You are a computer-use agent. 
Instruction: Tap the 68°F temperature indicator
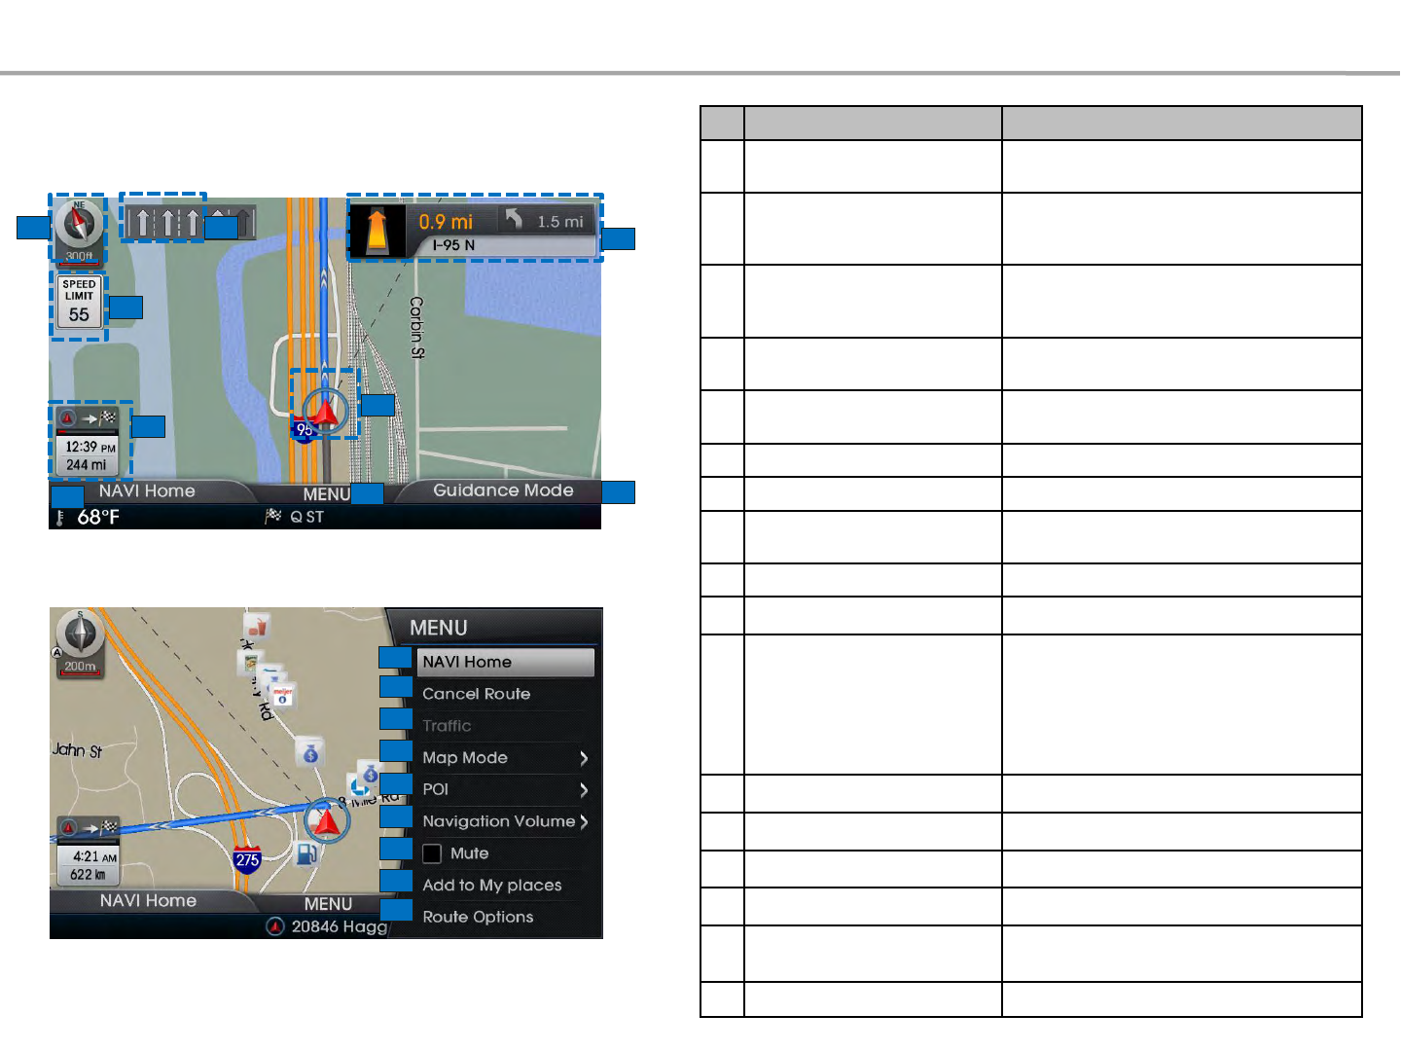[x=89, y=518]
